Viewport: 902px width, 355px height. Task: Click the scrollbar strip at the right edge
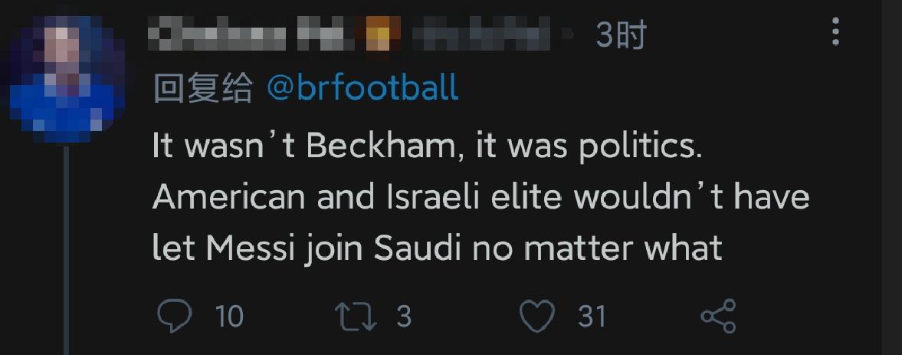tap(891, 177)
